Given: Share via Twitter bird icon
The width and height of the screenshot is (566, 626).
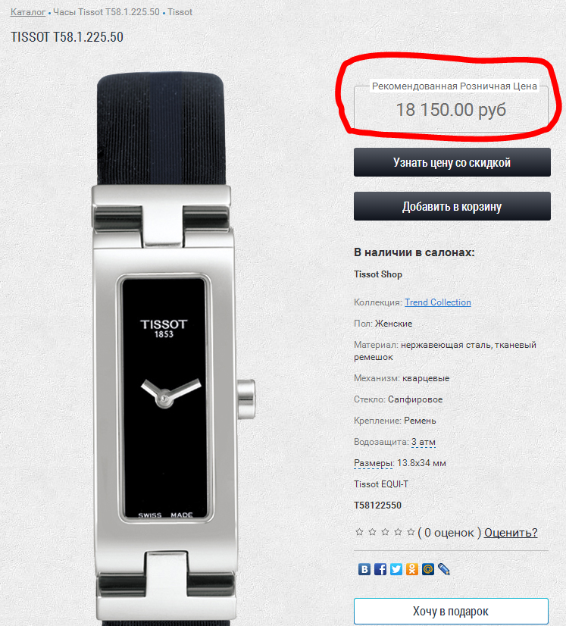Looking at the screenshot, I should pyautogui.click(x=396, y=569).
